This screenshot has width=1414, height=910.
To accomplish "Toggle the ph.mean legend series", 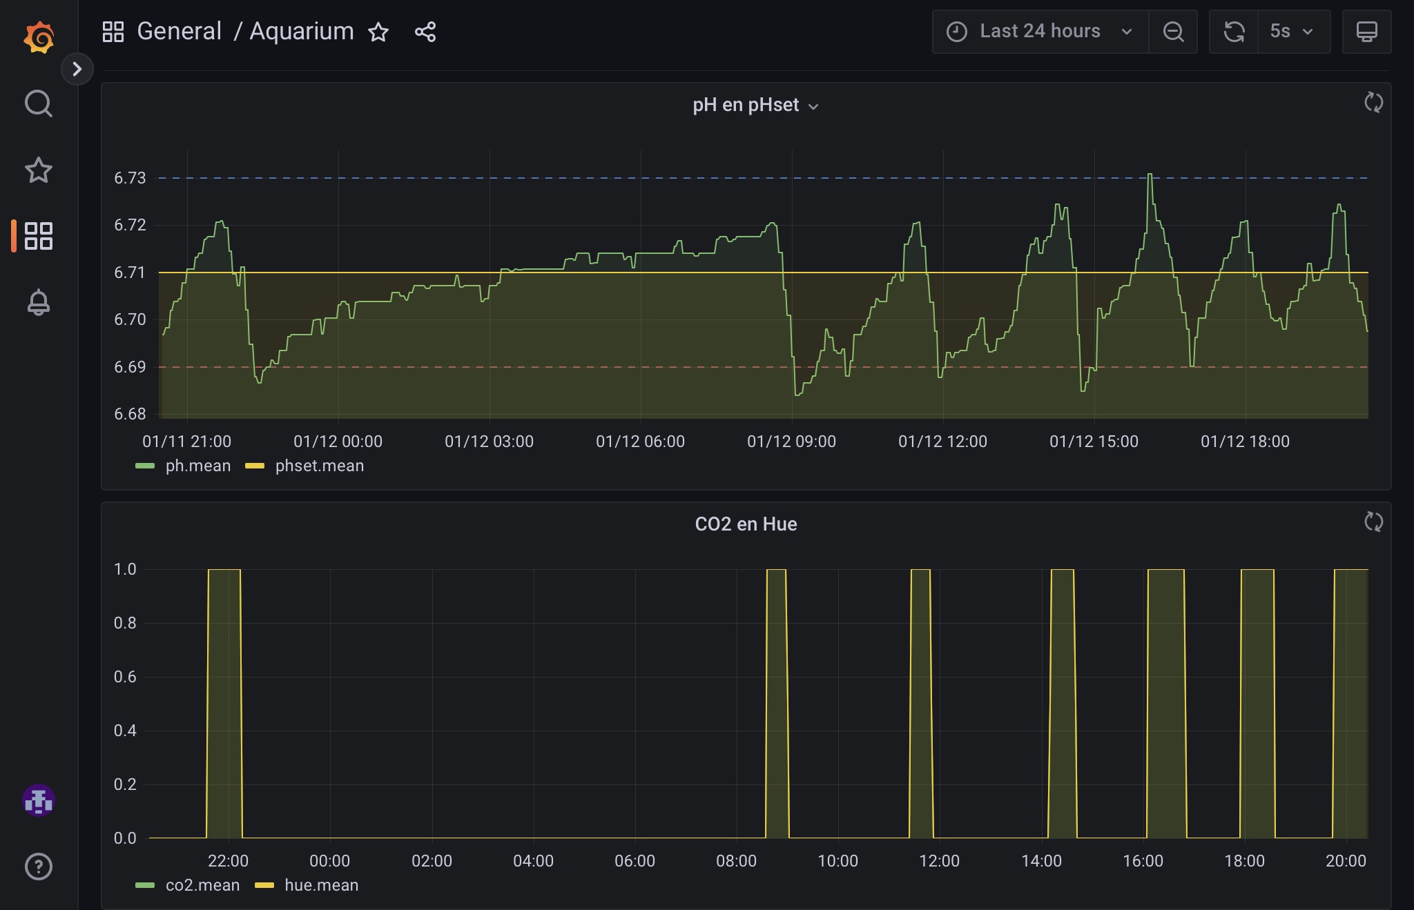I will point(198,466).
